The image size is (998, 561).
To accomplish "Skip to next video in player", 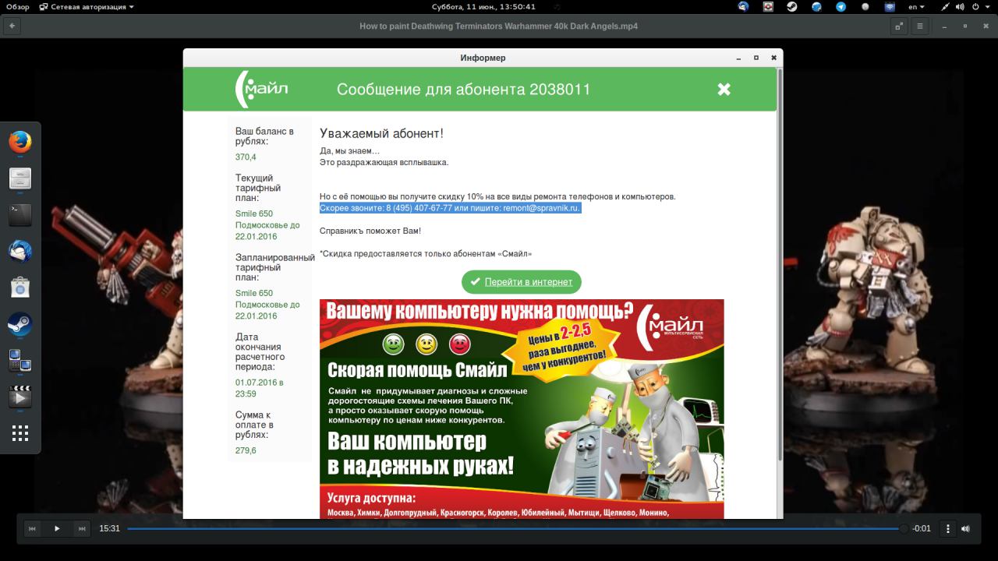I will coord(81,528).
